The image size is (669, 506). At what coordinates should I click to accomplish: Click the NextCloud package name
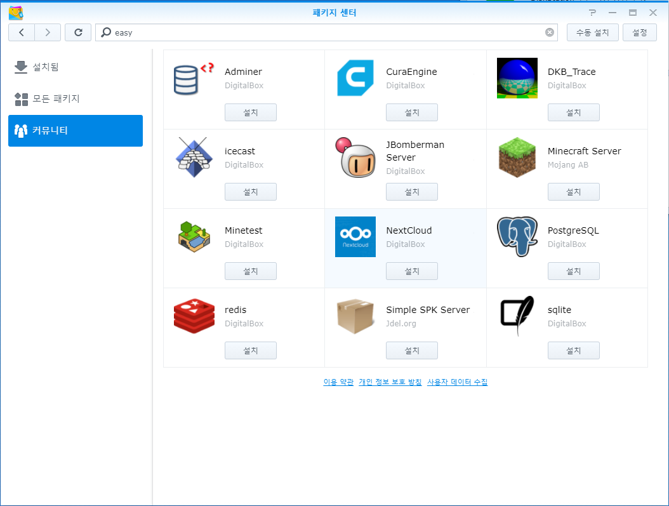click(x=409, y=230)
